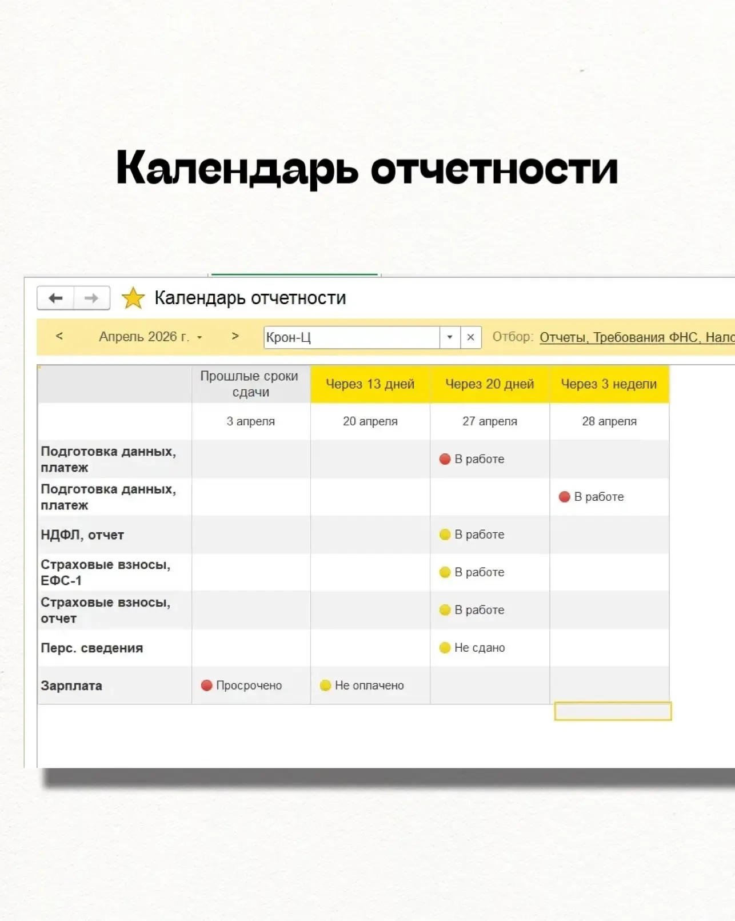Open the organization dropdown list arrow
The image size is (735, 921).
point(450,337)
